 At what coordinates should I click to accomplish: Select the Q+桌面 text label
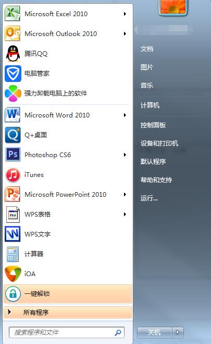pos(35,135)
